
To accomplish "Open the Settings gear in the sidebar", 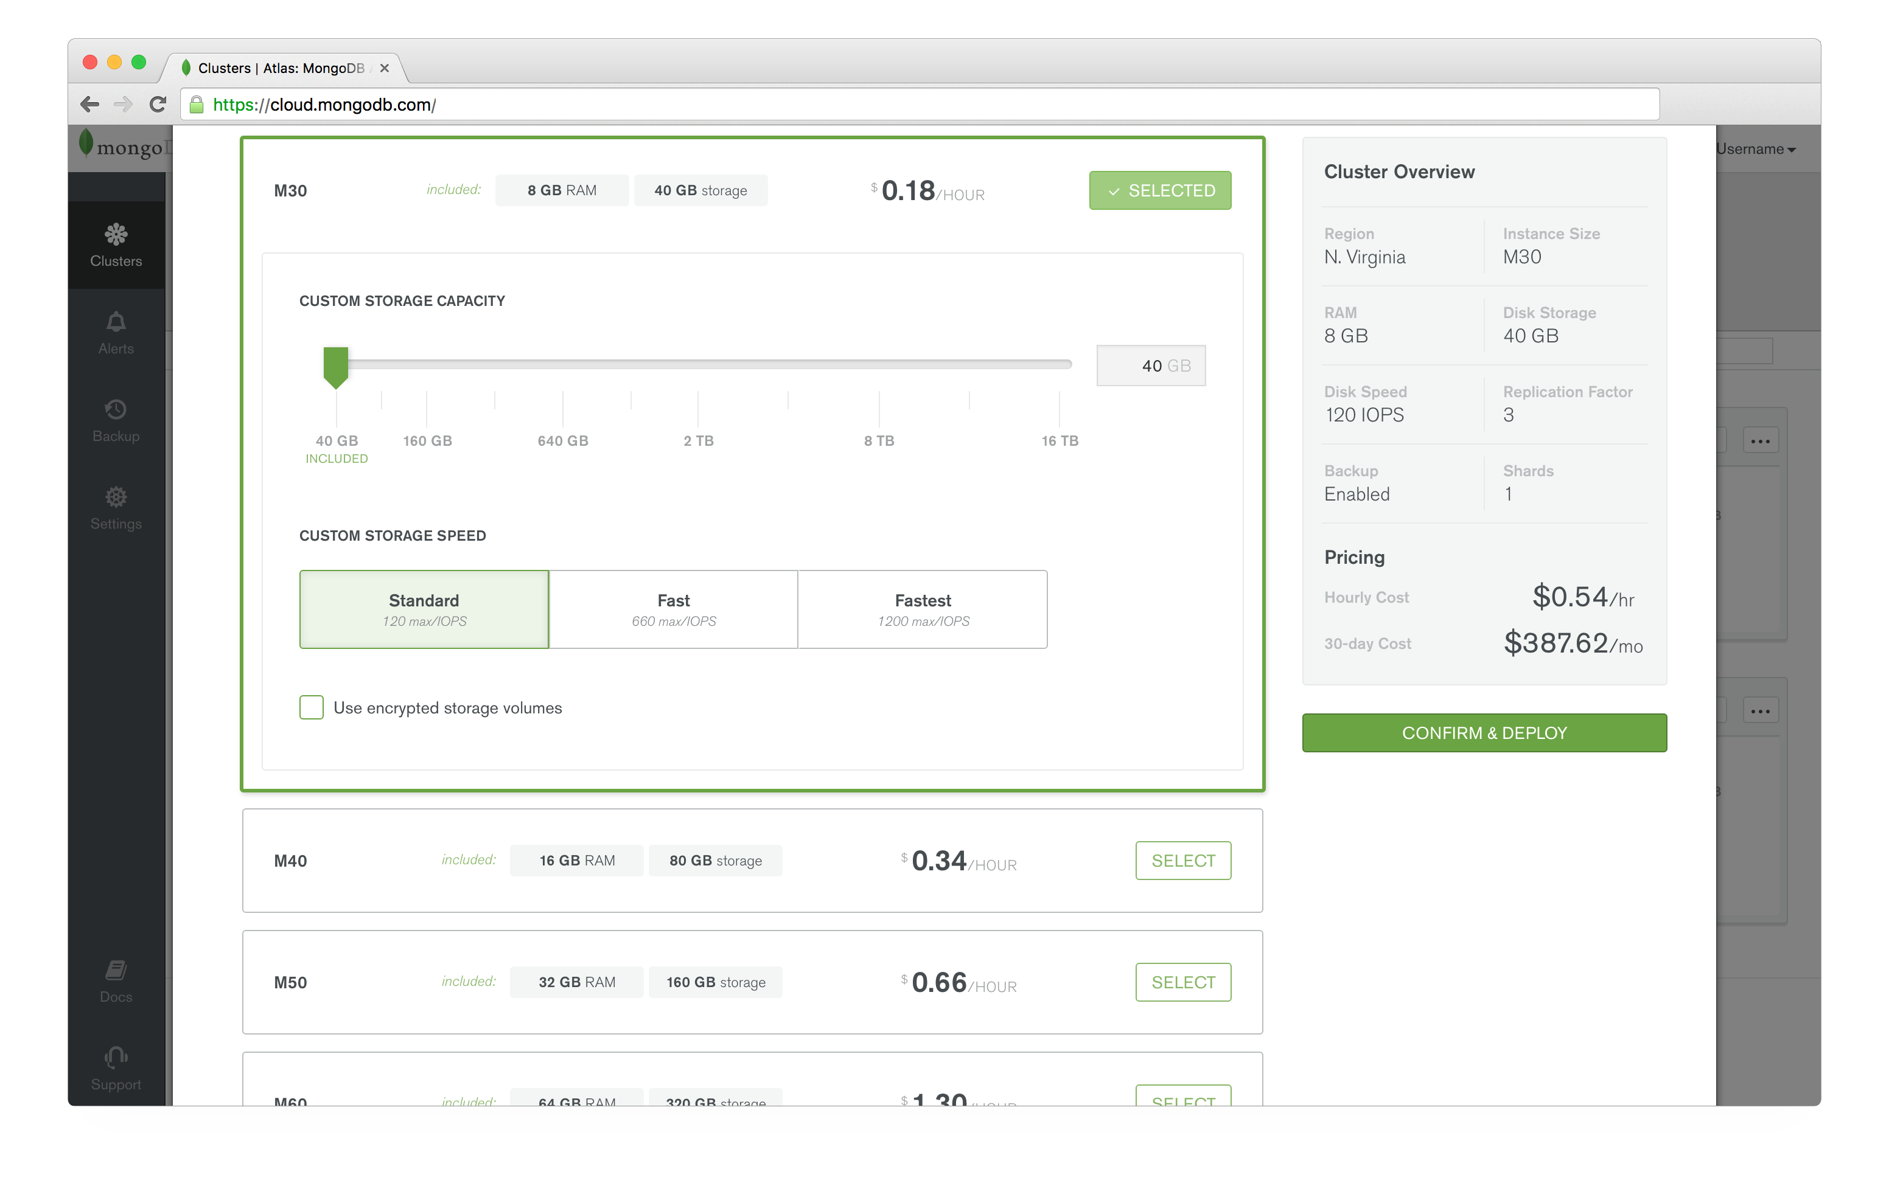I will tap(115, 508).
